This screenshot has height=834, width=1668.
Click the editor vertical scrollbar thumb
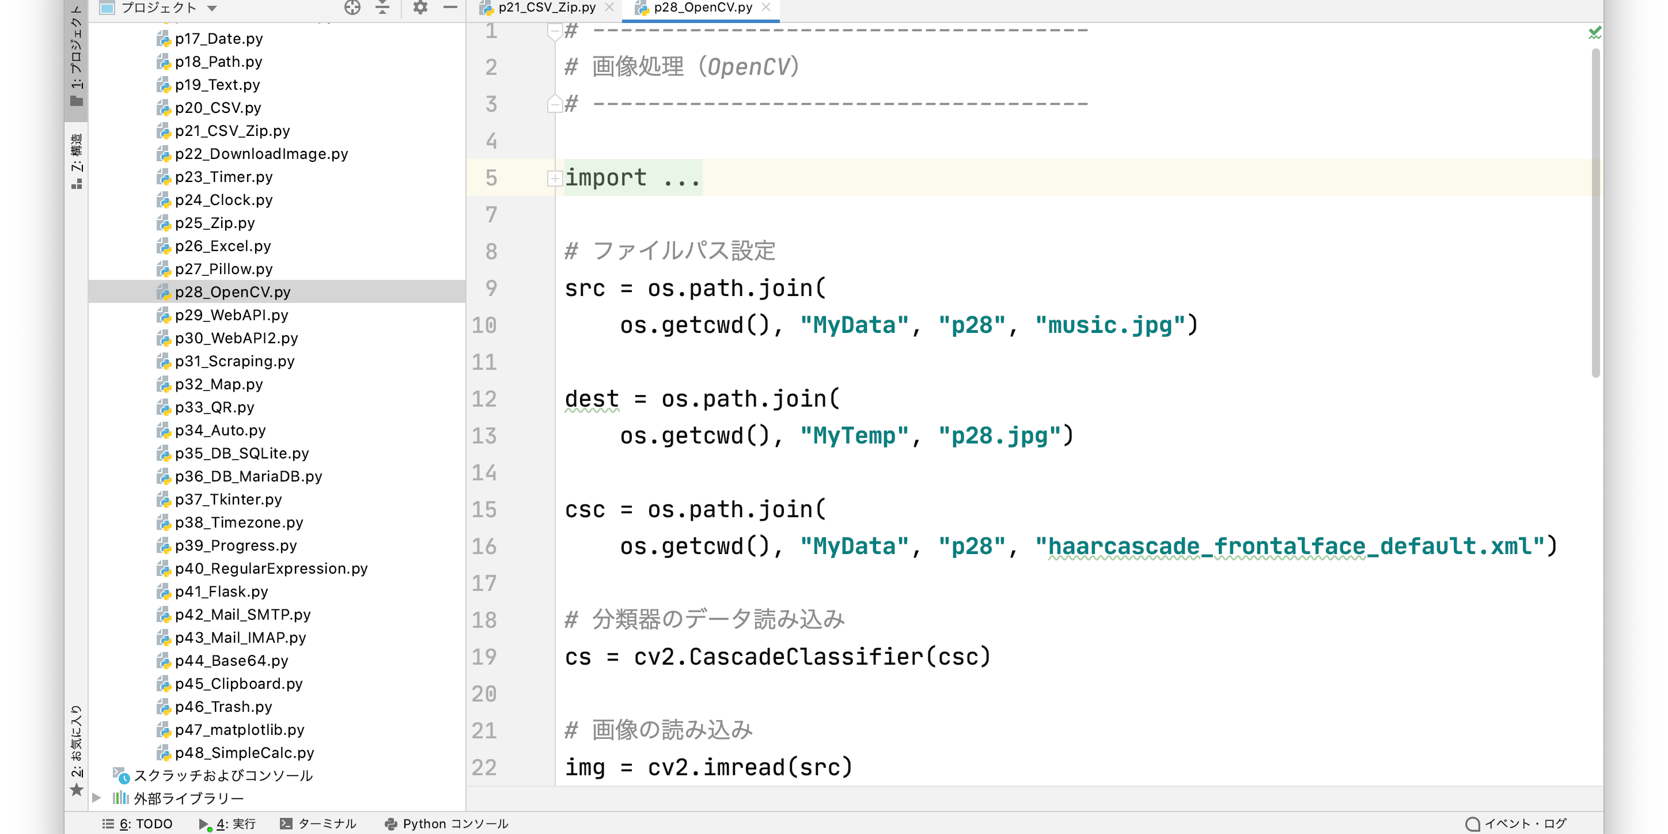point(1595,214)
